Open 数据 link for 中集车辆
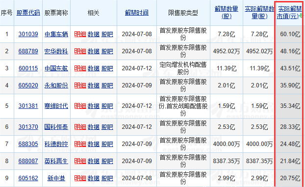The image size is (305, 187). [93, 34]
